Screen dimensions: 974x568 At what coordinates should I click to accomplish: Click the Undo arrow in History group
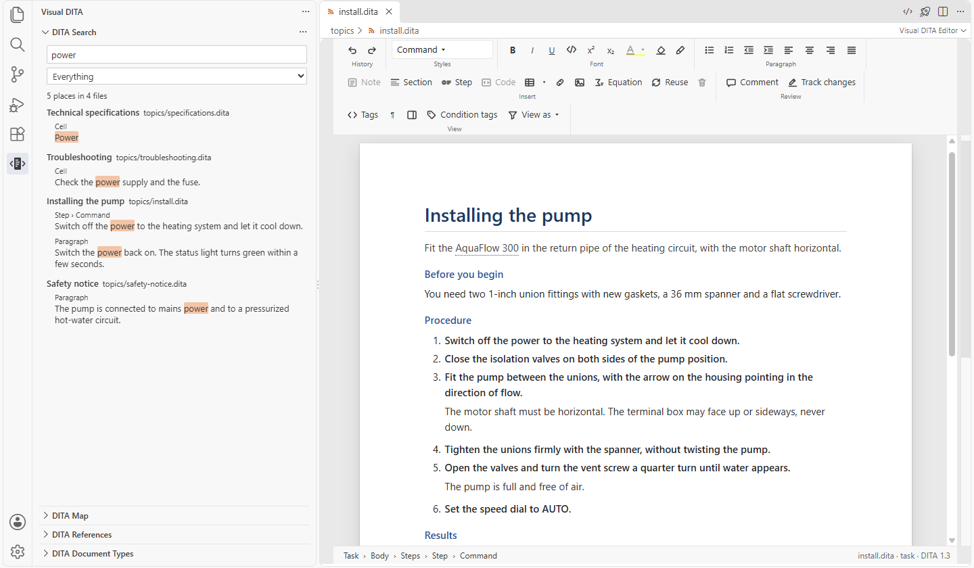[352, 50]
